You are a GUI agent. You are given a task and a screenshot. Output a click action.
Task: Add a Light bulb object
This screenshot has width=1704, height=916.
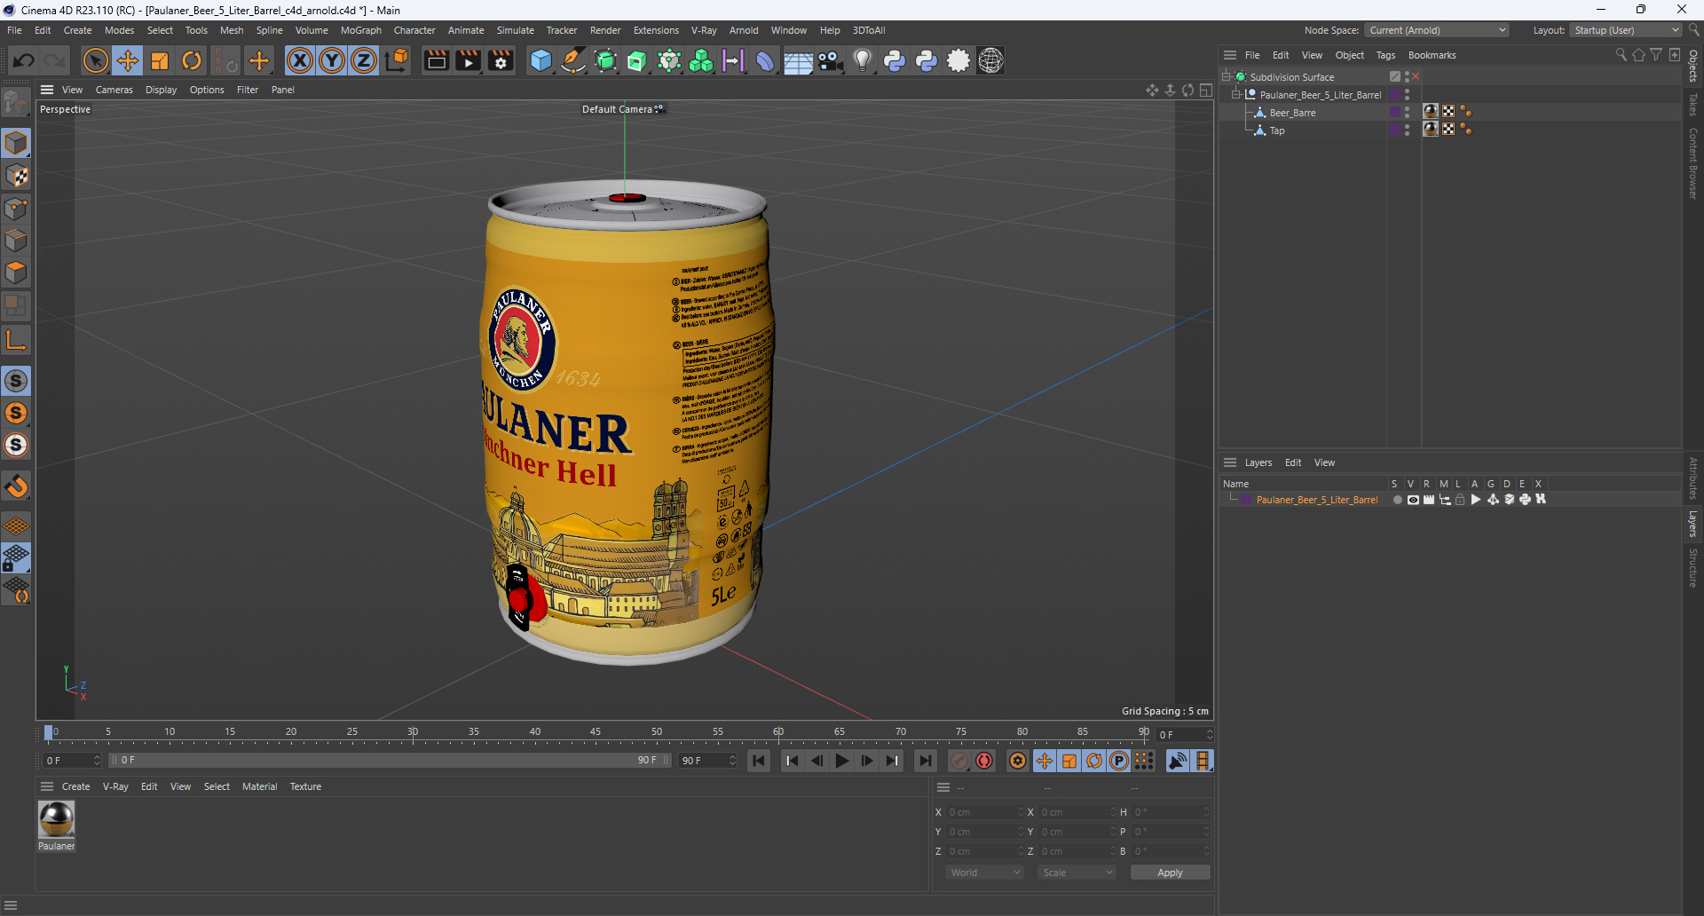(863, 60)
